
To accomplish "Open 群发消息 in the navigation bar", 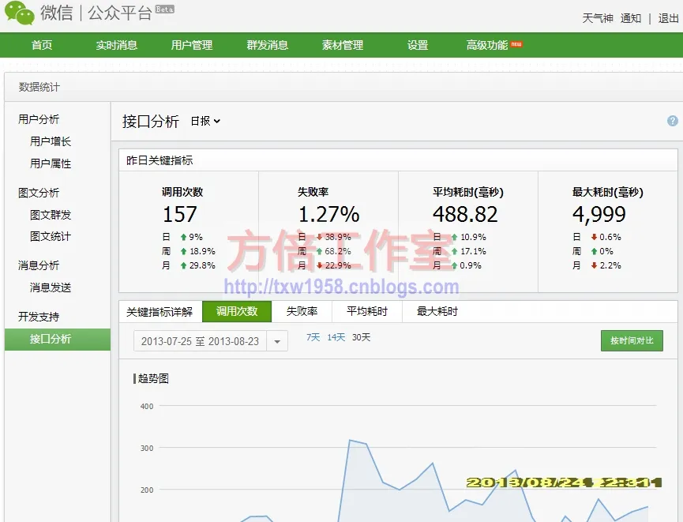I will (x=268, y=45).
